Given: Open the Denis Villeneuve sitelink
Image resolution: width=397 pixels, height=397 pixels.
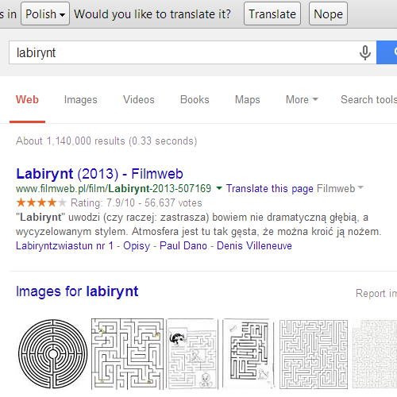Looking at the screenshot, I should point(254,246).
